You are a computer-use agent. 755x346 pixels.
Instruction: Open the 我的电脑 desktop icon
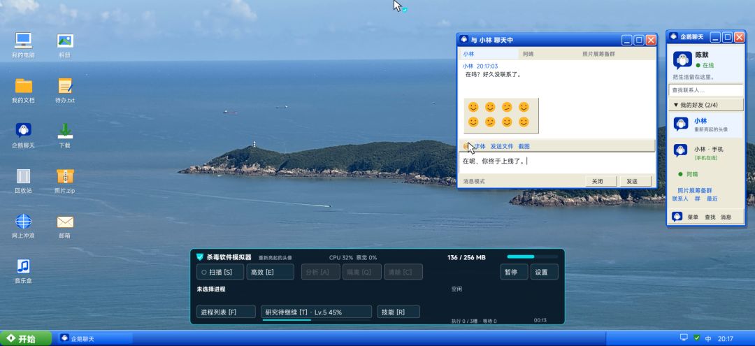[23, 41]
